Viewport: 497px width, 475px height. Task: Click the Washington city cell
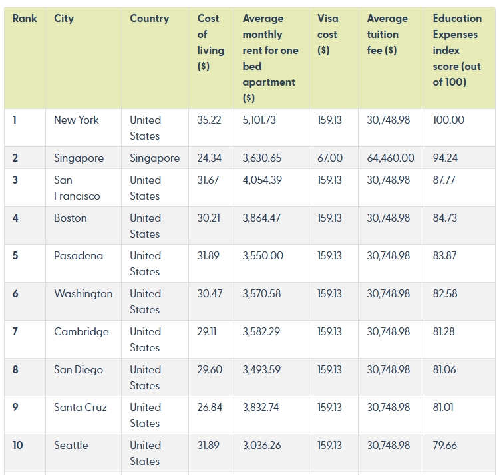tap(83, 294)
